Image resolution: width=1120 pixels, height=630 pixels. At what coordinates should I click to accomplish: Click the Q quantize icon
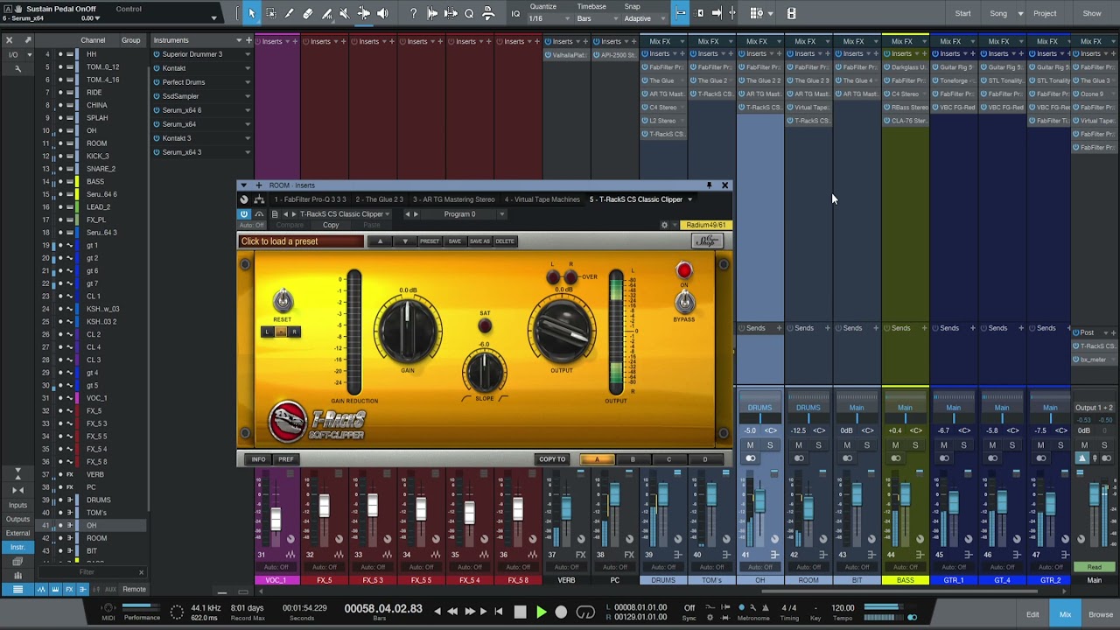(469, 13)
